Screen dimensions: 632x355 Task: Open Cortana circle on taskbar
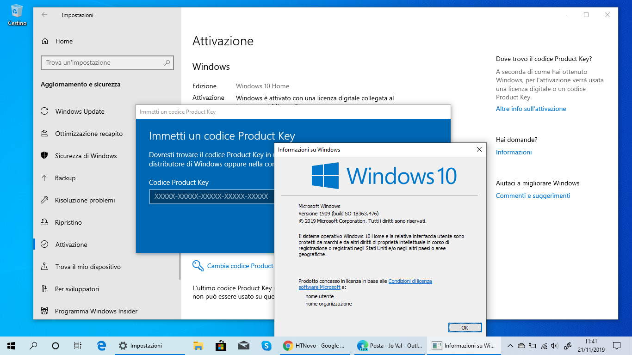[x=56, y=345]
